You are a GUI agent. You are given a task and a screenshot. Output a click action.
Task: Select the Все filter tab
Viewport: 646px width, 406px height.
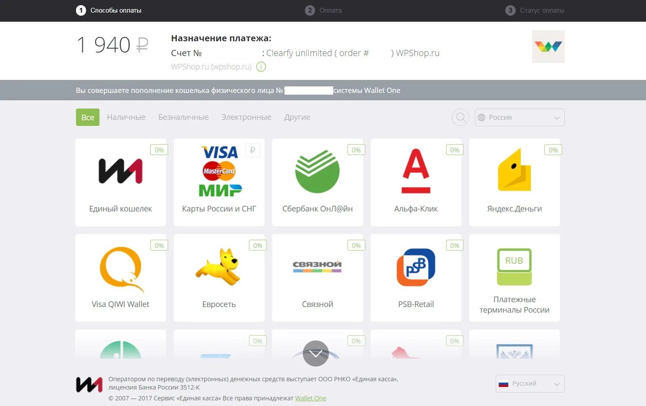pyautogui.click(x=88, y=117)
